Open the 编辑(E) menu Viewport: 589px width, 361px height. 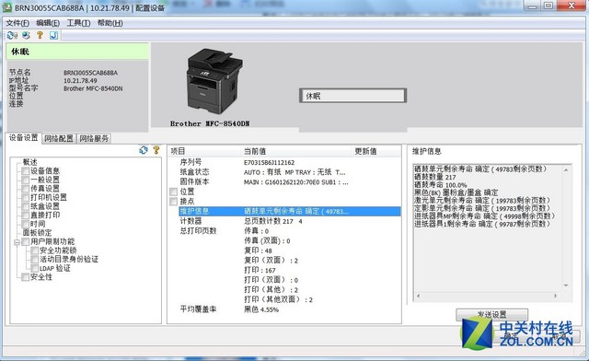pyautogui.click(x=48, y=23)
